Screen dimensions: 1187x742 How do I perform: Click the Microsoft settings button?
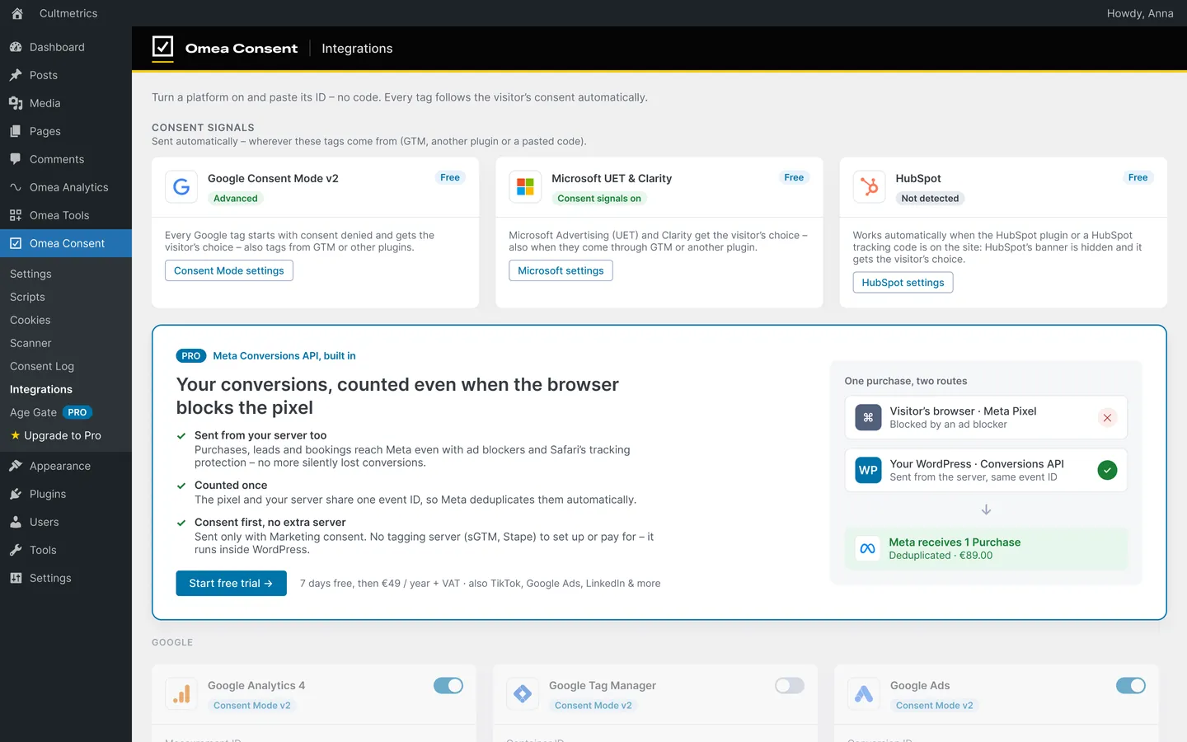pyautogui.click(x=561, y=270)
